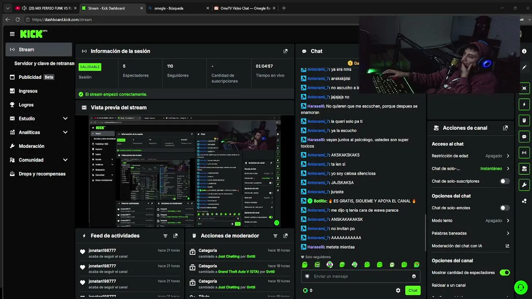Open Palabras baneadas settings

470,233
